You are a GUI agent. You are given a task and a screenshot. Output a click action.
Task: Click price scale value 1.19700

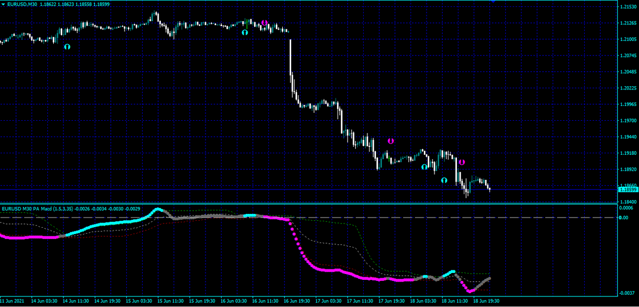click(628, 121)
